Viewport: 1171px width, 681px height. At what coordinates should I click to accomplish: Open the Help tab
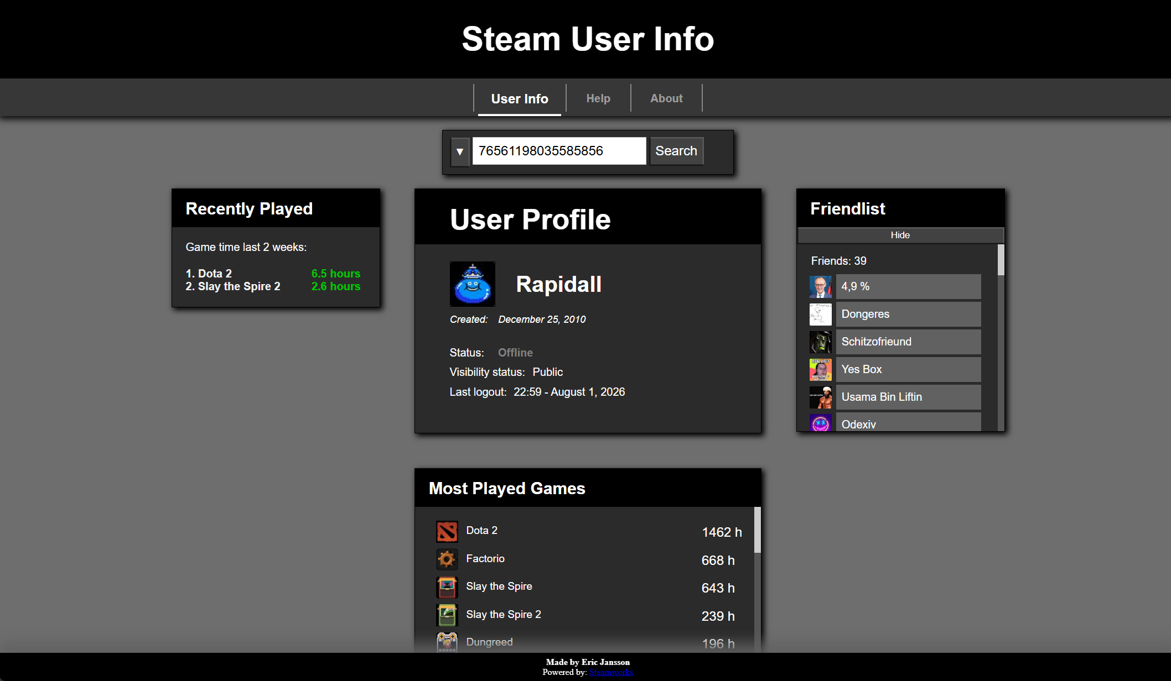tap(598, 98)
